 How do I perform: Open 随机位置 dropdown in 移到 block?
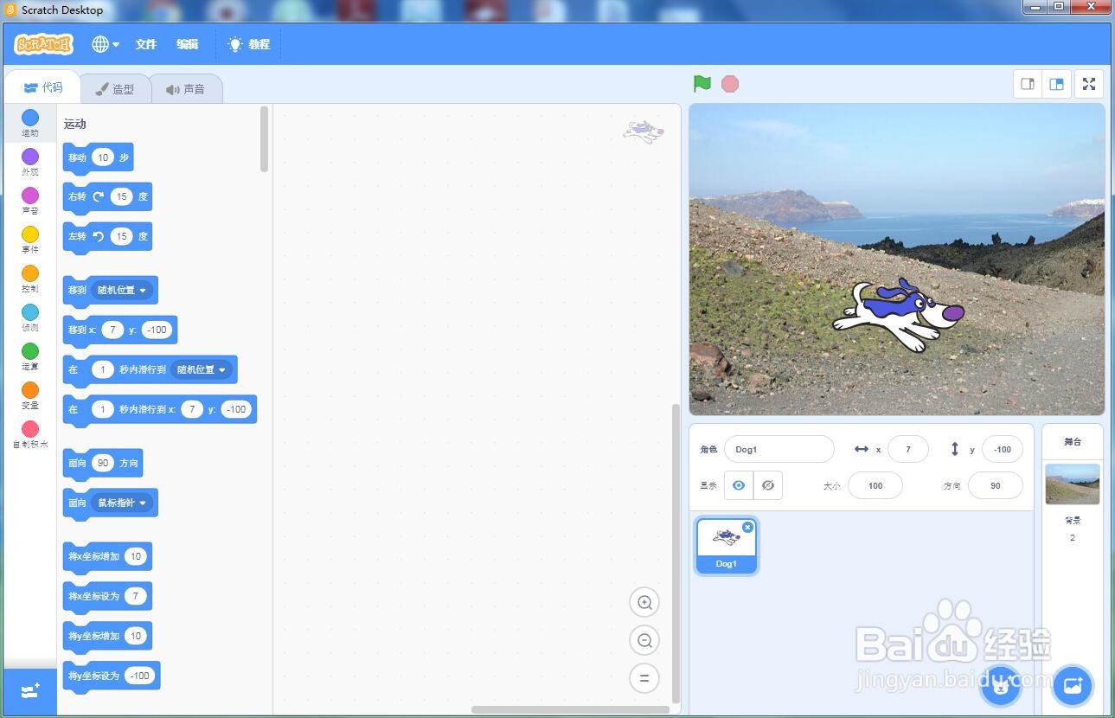122,290
